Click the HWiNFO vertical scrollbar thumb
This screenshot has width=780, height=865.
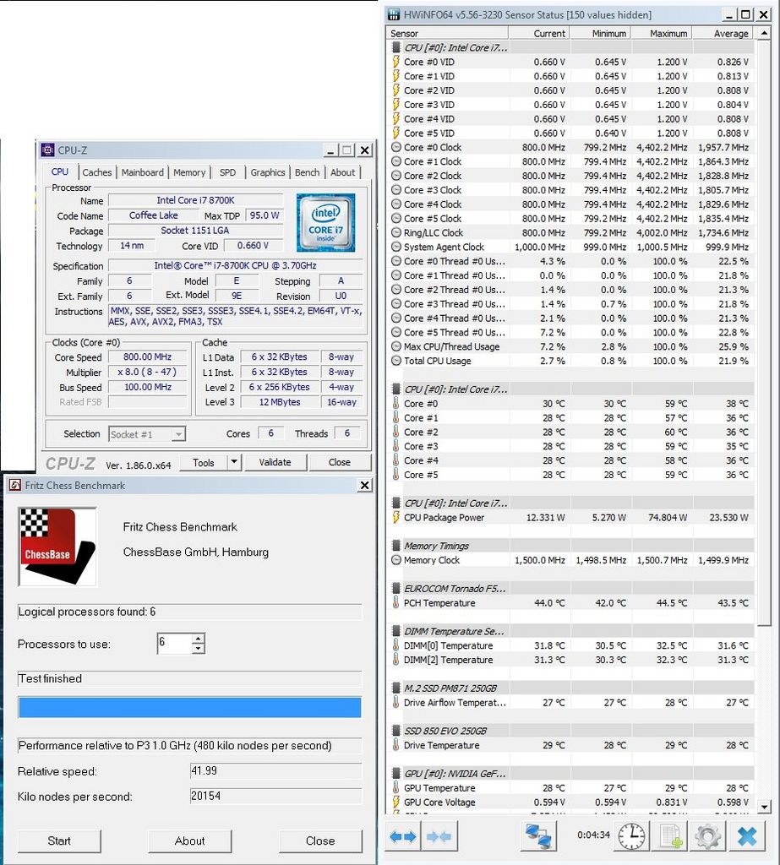click(763, 333)
